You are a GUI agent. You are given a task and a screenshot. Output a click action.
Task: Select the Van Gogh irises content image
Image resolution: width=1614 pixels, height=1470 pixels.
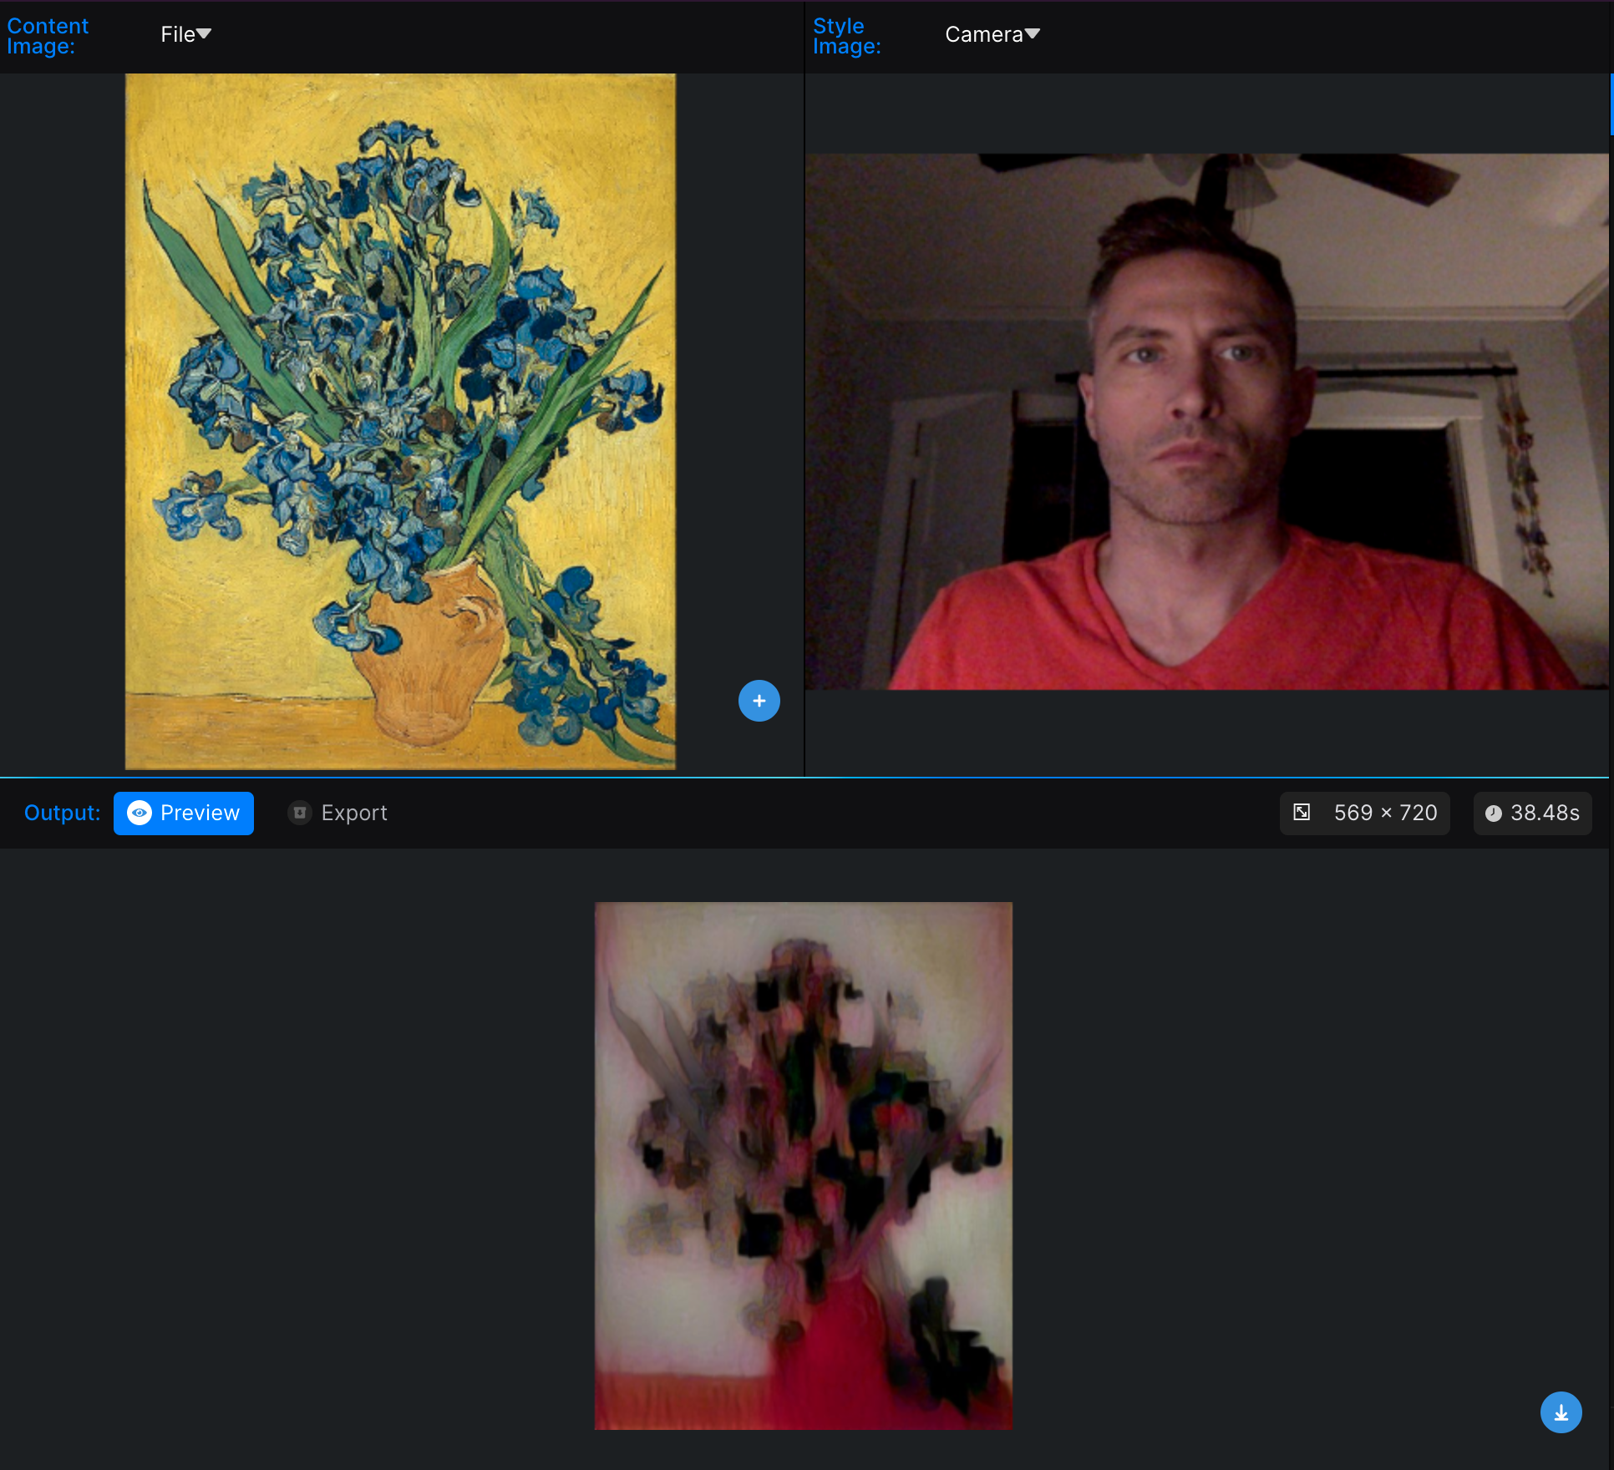tap(400, 421)
